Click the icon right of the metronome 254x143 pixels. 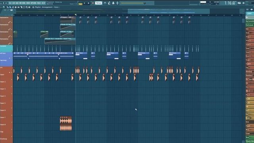pos(109,3)
